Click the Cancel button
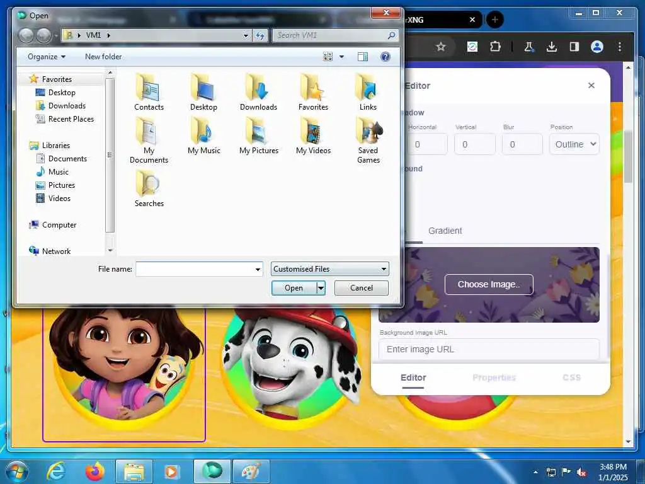This screenshot has height=484, width=645. [361, 288]
